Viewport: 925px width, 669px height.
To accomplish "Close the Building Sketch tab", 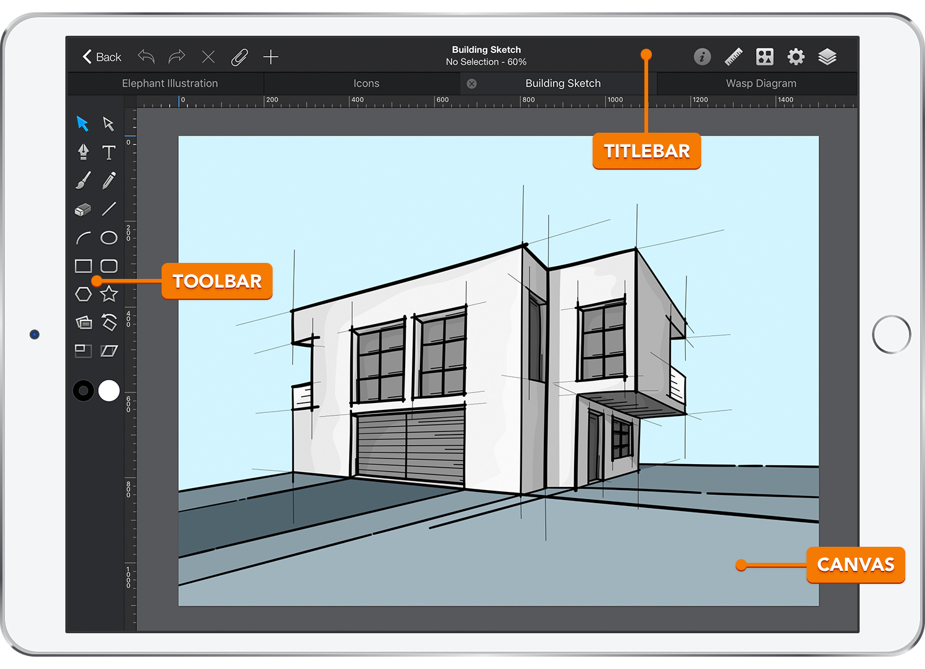I will coord(472,83).
